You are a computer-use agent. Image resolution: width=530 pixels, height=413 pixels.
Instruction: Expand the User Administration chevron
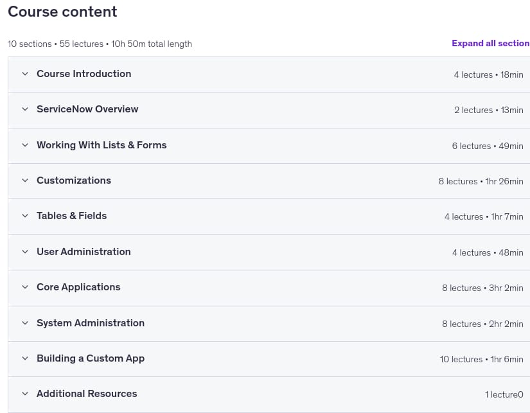pyautogui.click(x=25, y=252)
